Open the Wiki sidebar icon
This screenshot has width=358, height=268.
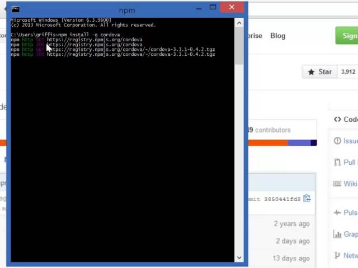coord(337,184)
